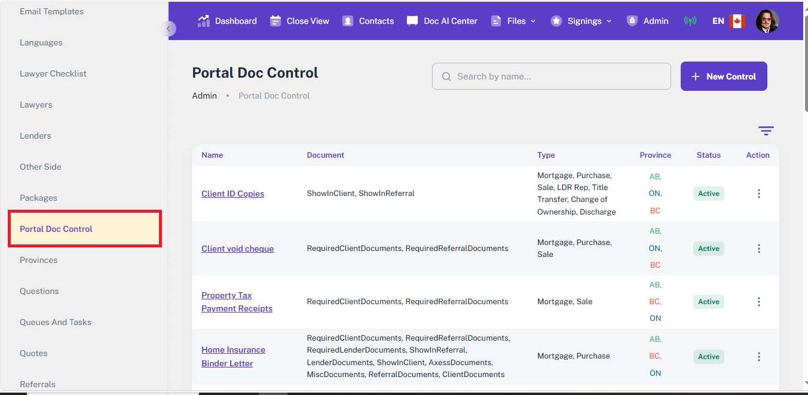Click the green broadcast signal icon
Image resolution: width=808 pixels, height=395 pixels.
690,21
